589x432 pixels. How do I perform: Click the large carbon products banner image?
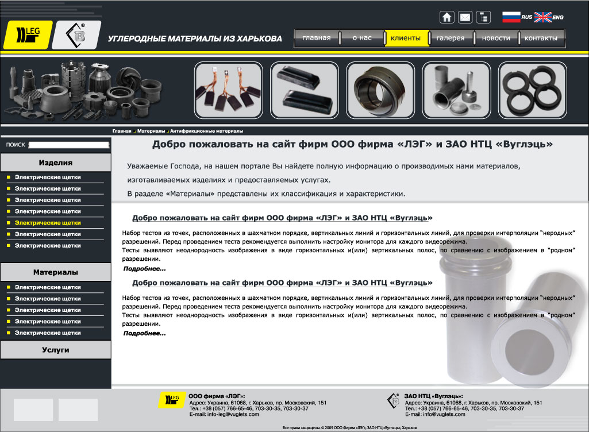83,90
